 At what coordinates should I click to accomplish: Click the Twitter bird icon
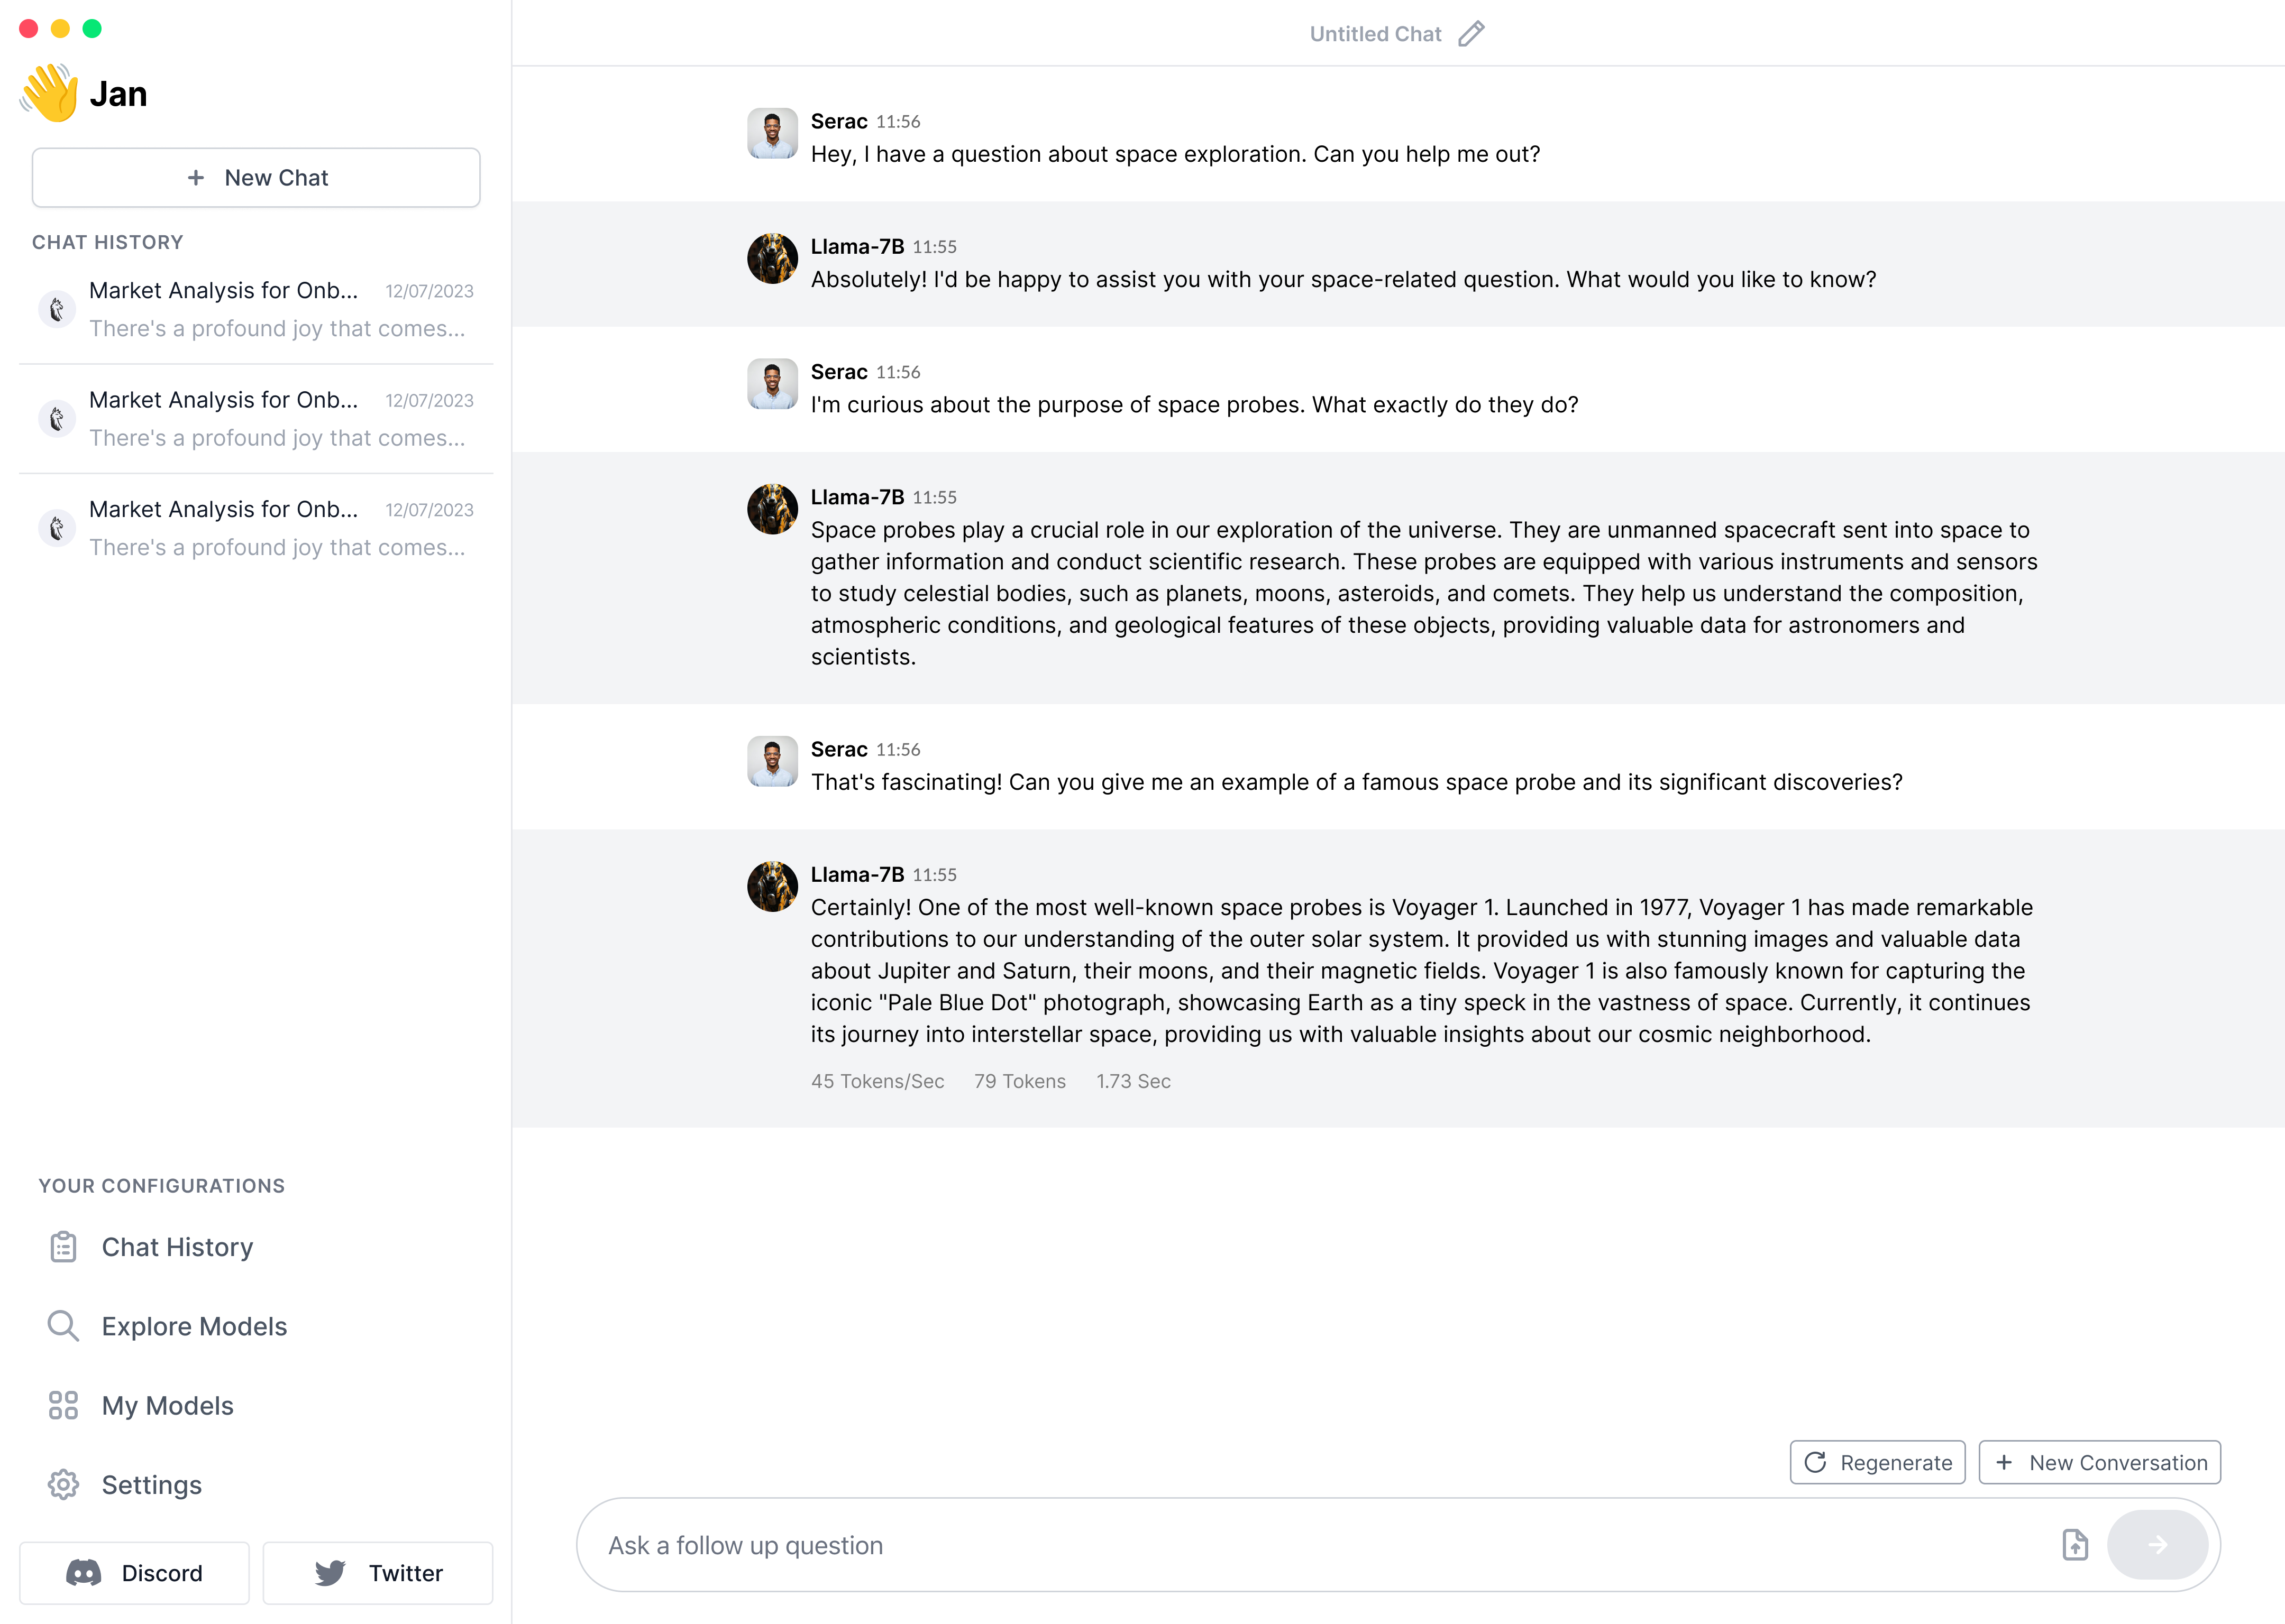330,1573
